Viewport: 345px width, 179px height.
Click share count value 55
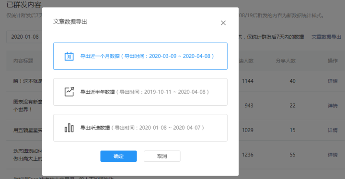(x=292, y=155)
